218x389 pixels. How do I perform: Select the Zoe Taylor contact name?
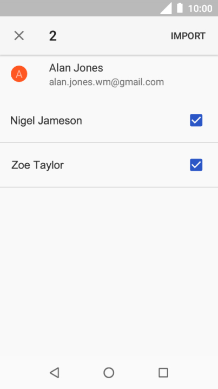click(38, 165)
